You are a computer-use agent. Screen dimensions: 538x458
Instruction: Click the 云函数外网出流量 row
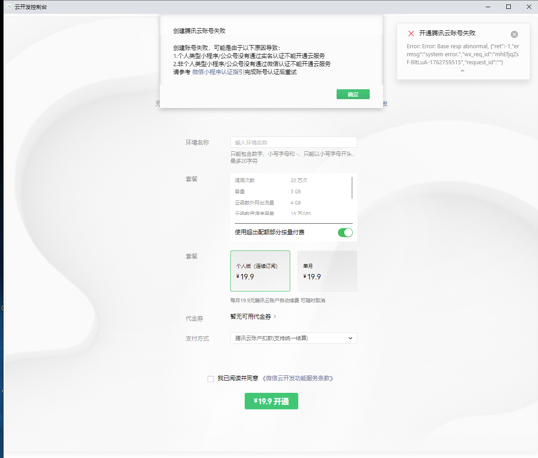coord(291,203)
